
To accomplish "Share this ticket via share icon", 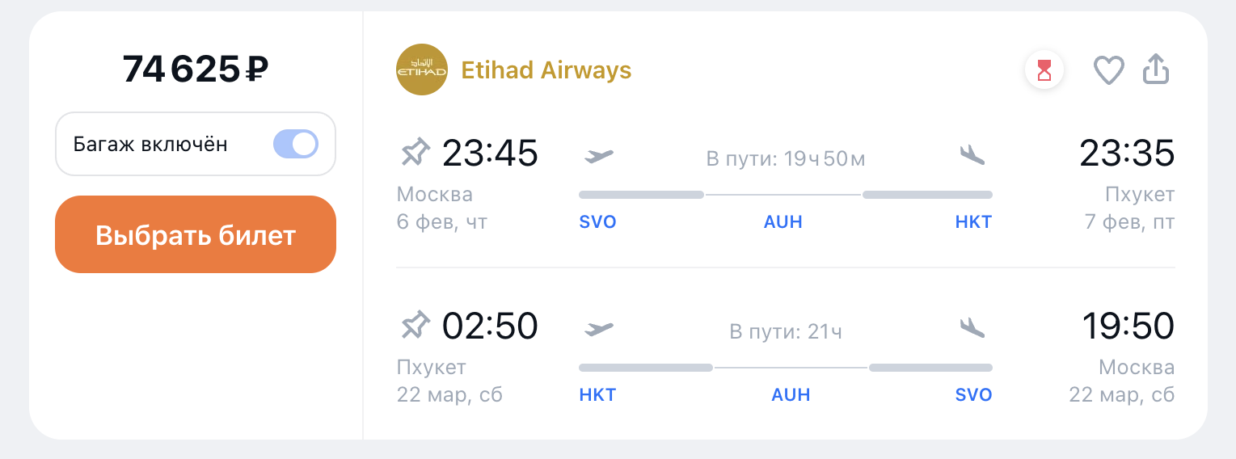I will point(1156,69).
